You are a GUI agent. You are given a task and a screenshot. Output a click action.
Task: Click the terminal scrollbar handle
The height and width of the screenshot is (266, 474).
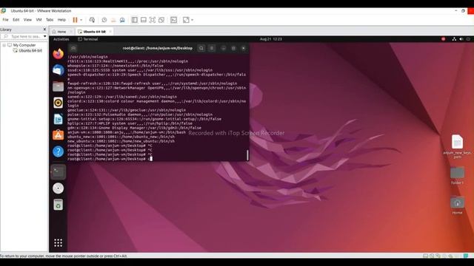pos(247,155)
